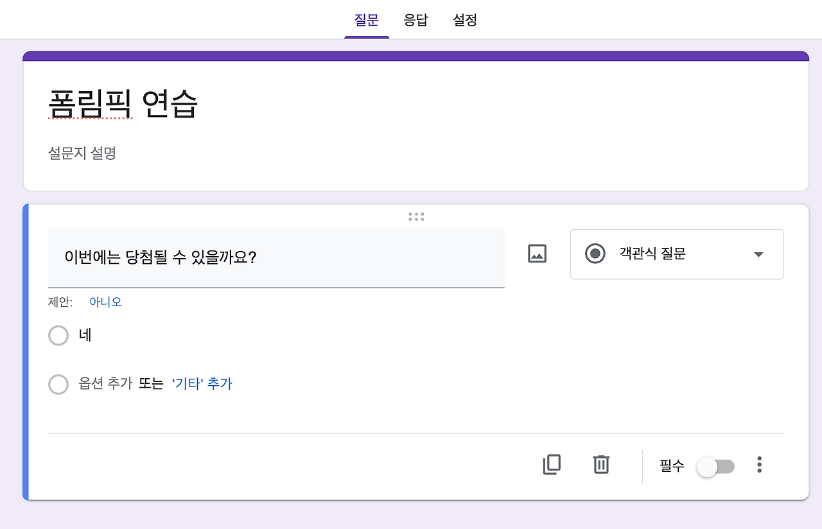The height and width of the screenshot is (529, 822).
Task: Click the radio icon inside the question type selector
Action: 595,254
